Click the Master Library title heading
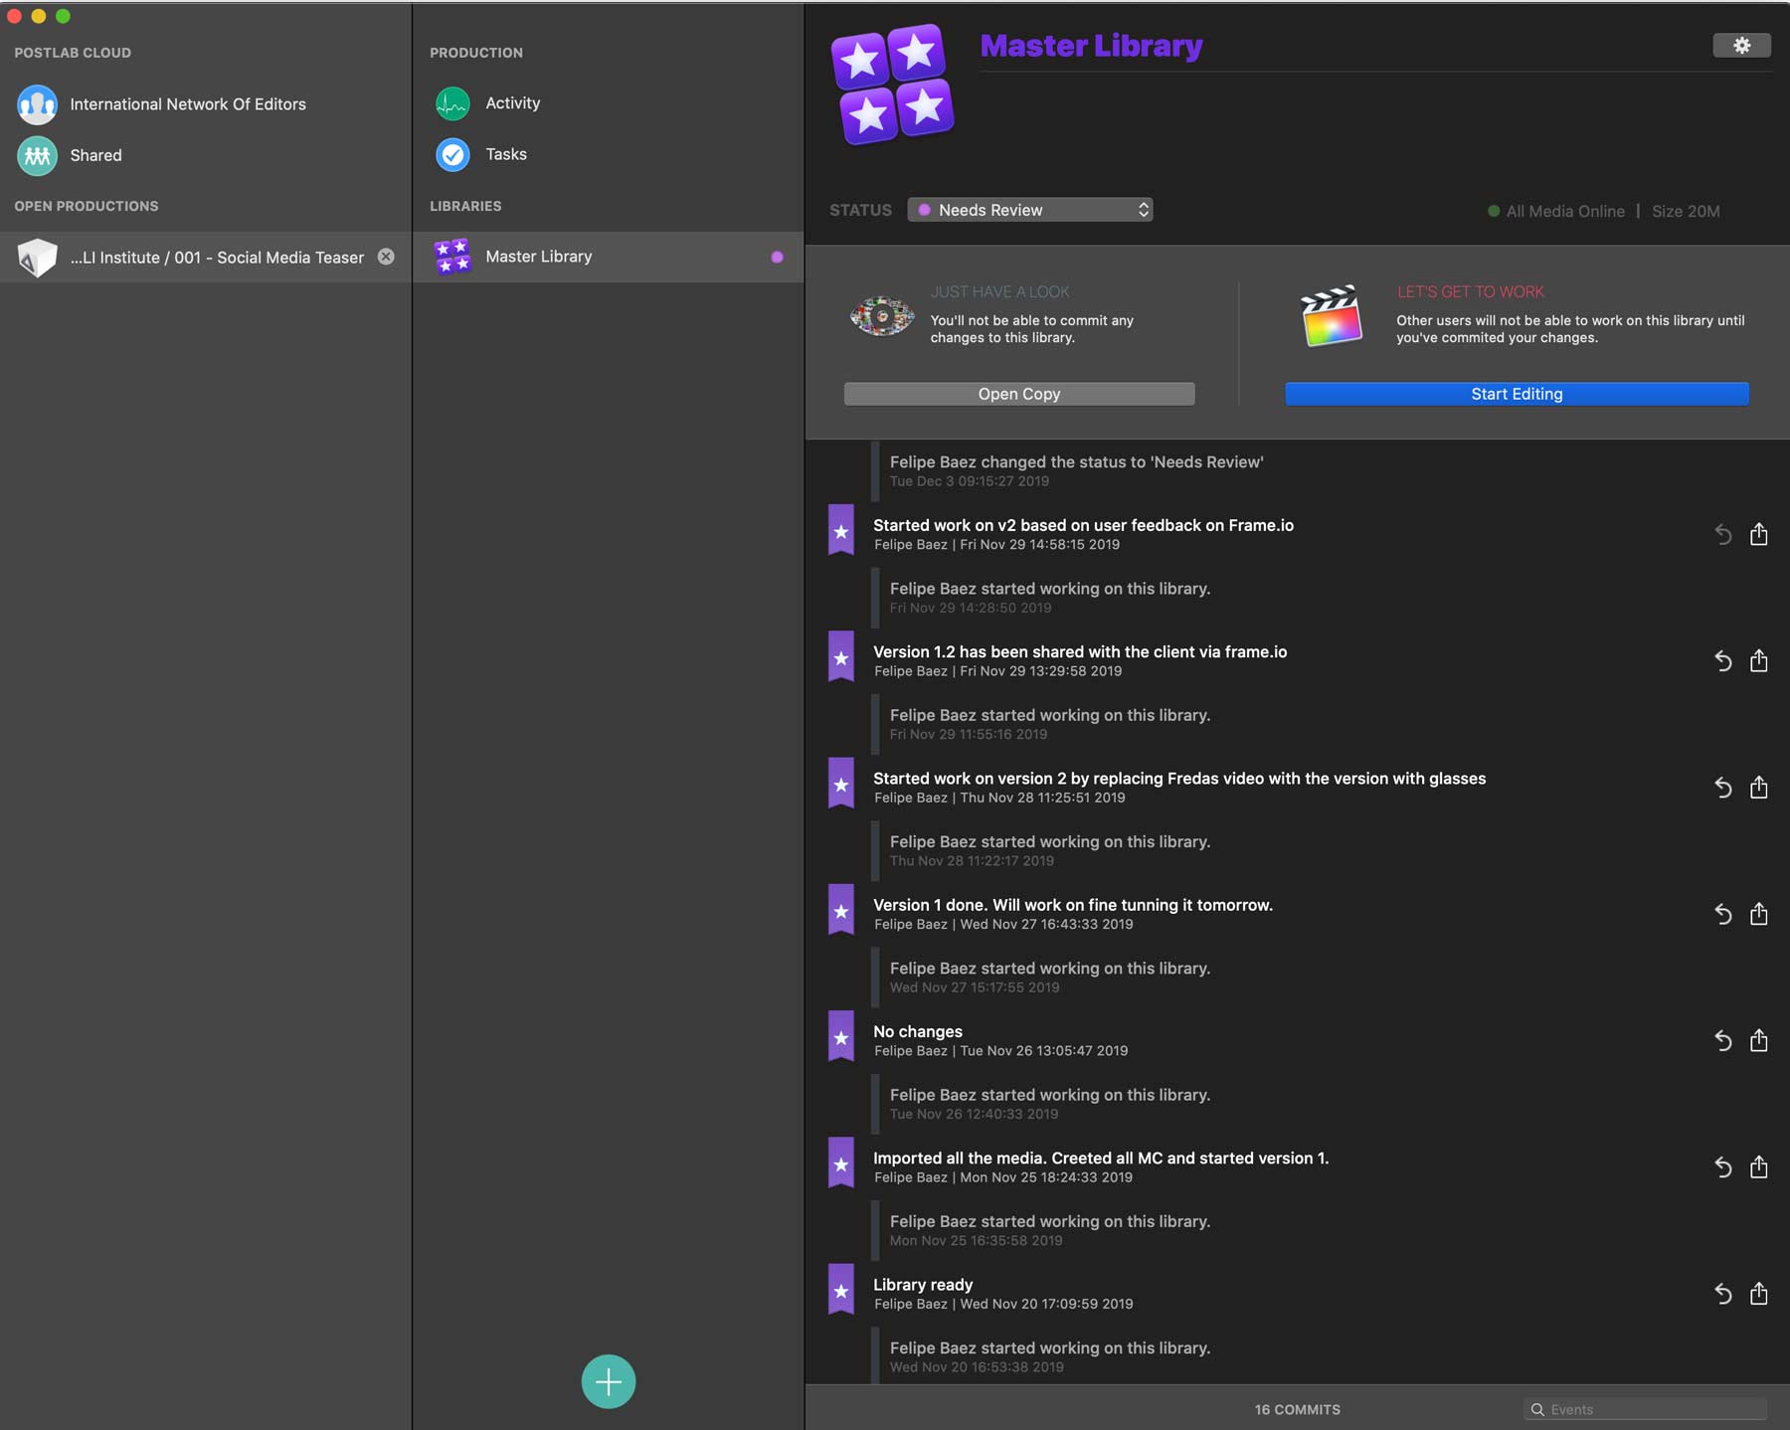The image size is (1790, 1430). tap(1091, 46)
